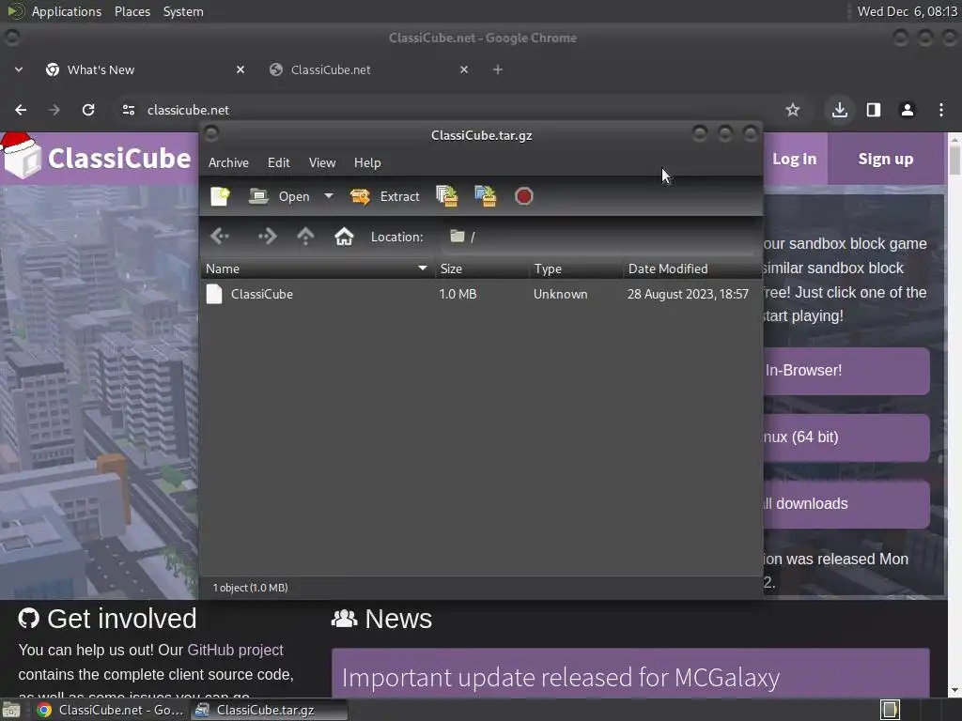Sort by Date Modified column
The height and width of the screenshot is (721, 962).
click(x=692, y=268)
